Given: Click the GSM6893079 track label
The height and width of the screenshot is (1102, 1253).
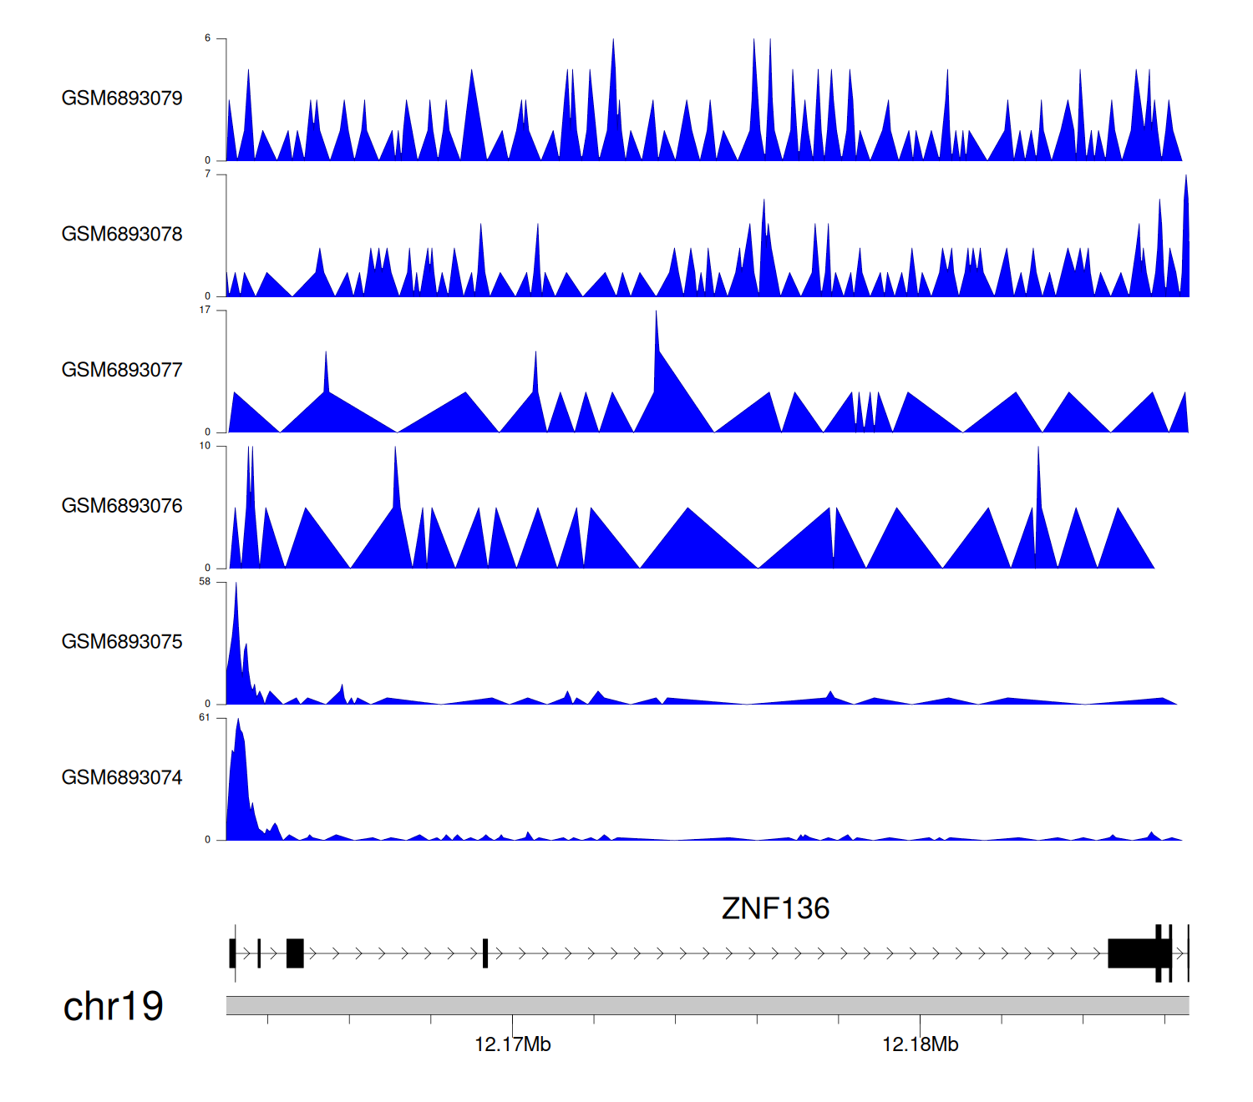Looking at the screenshot, I should coord(122,99).
